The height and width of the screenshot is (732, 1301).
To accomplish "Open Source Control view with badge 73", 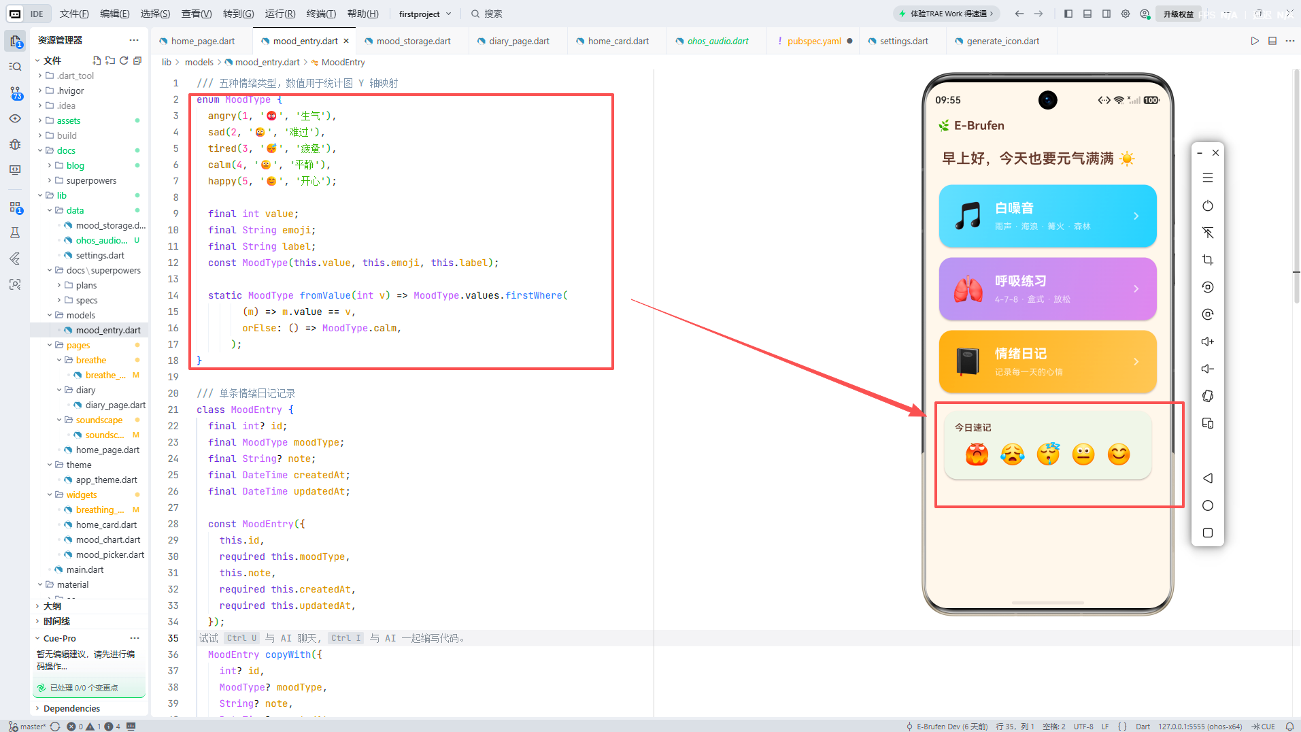I will 15,93.
